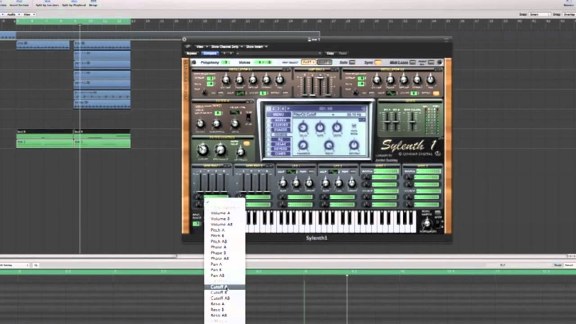
Task: Select the ARP page on the display
Action: click(x=279, y=120)
